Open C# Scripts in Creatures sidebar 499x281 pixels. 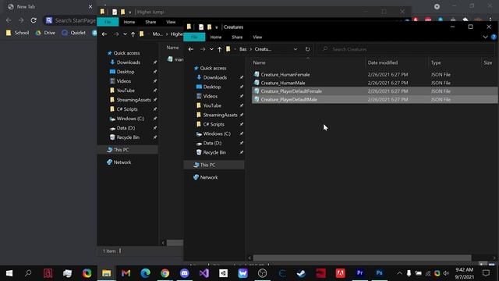(x=210, y=124)
